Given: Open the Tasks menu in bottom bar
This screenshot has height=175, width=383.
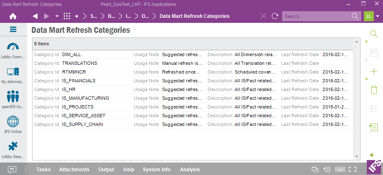Looking at the screenshot, I should 43,169.
